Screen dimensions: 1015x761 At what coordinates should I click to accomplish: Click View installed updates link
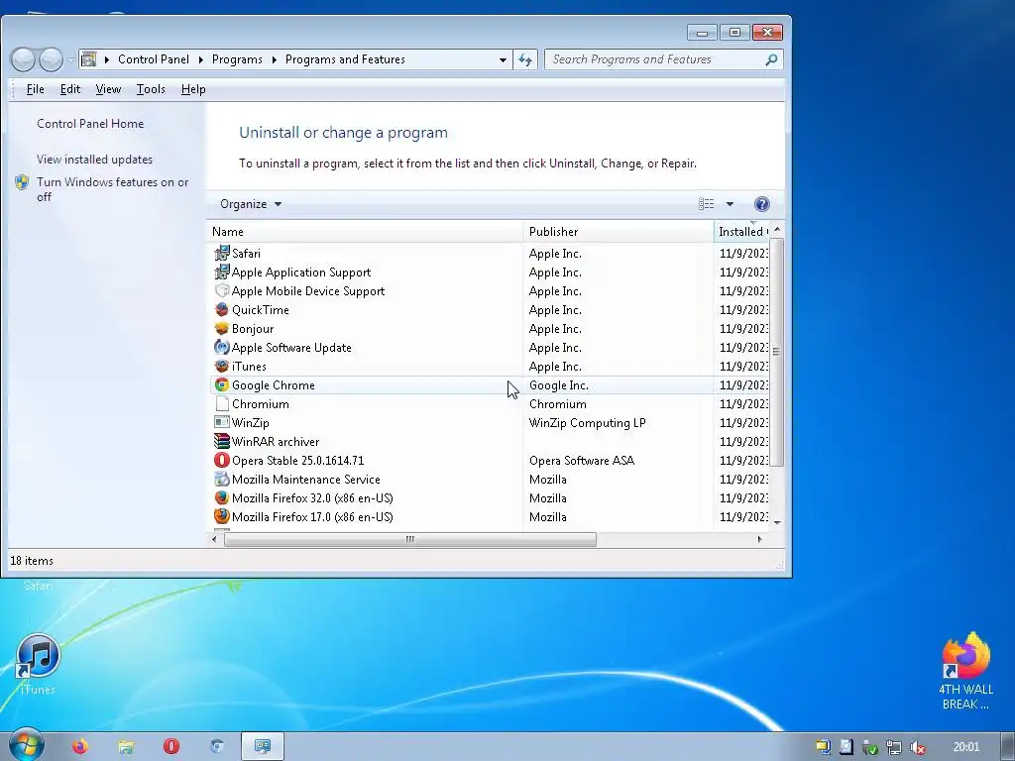pos(94,160)
